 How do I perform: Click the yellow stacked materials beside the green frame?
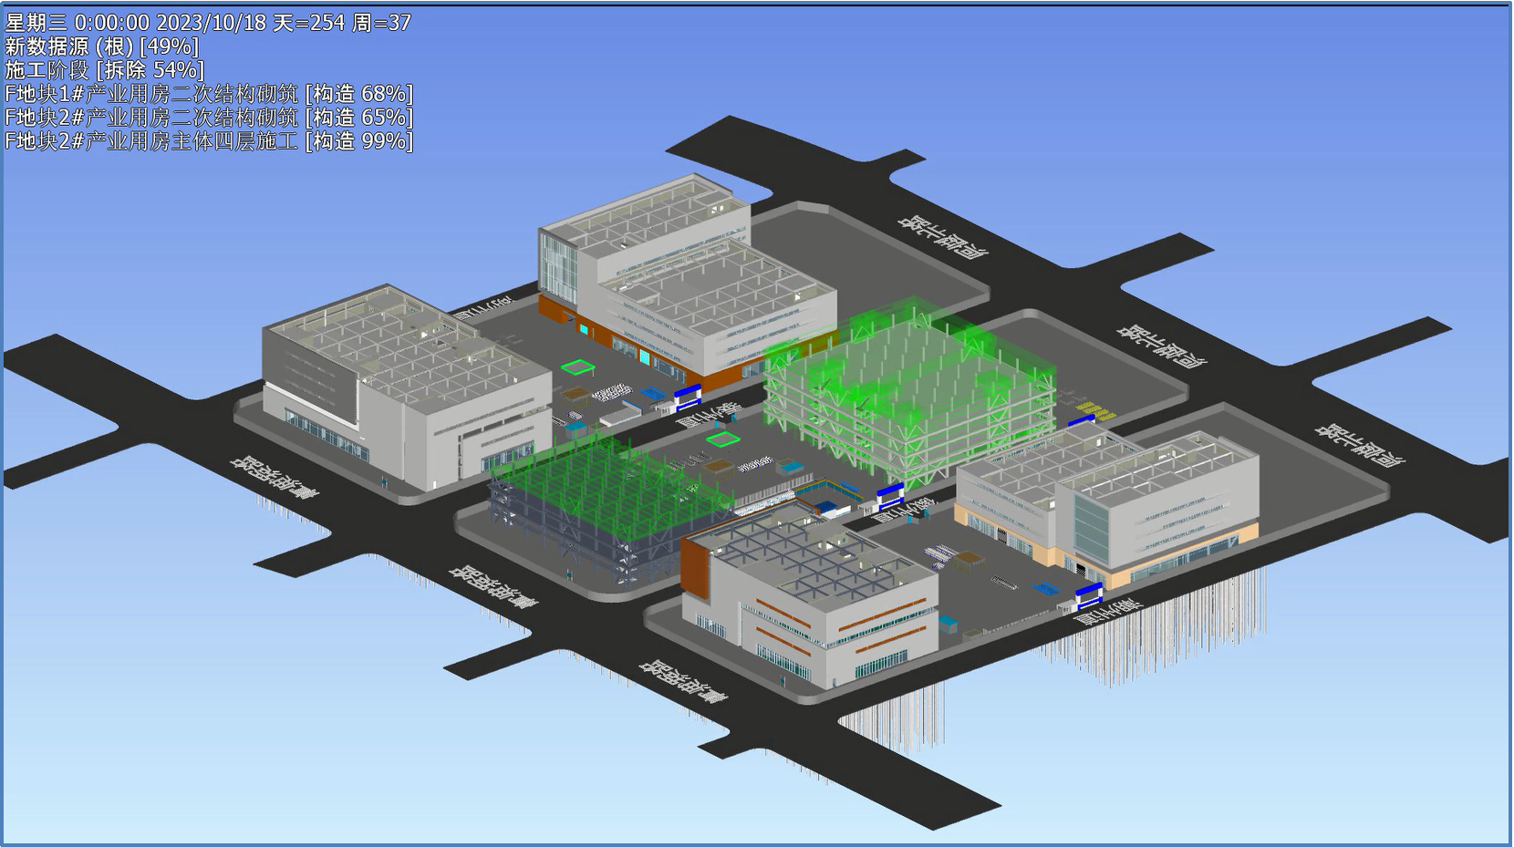pyautogui.click(x=1092, y=410)
